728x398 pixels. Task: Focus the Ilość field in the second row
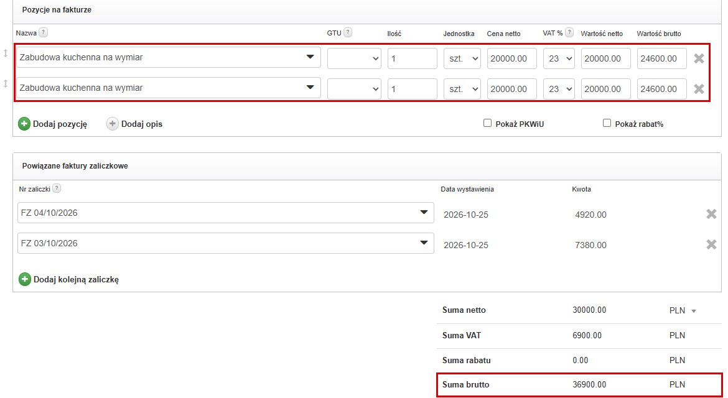click(x=413, y=88)
